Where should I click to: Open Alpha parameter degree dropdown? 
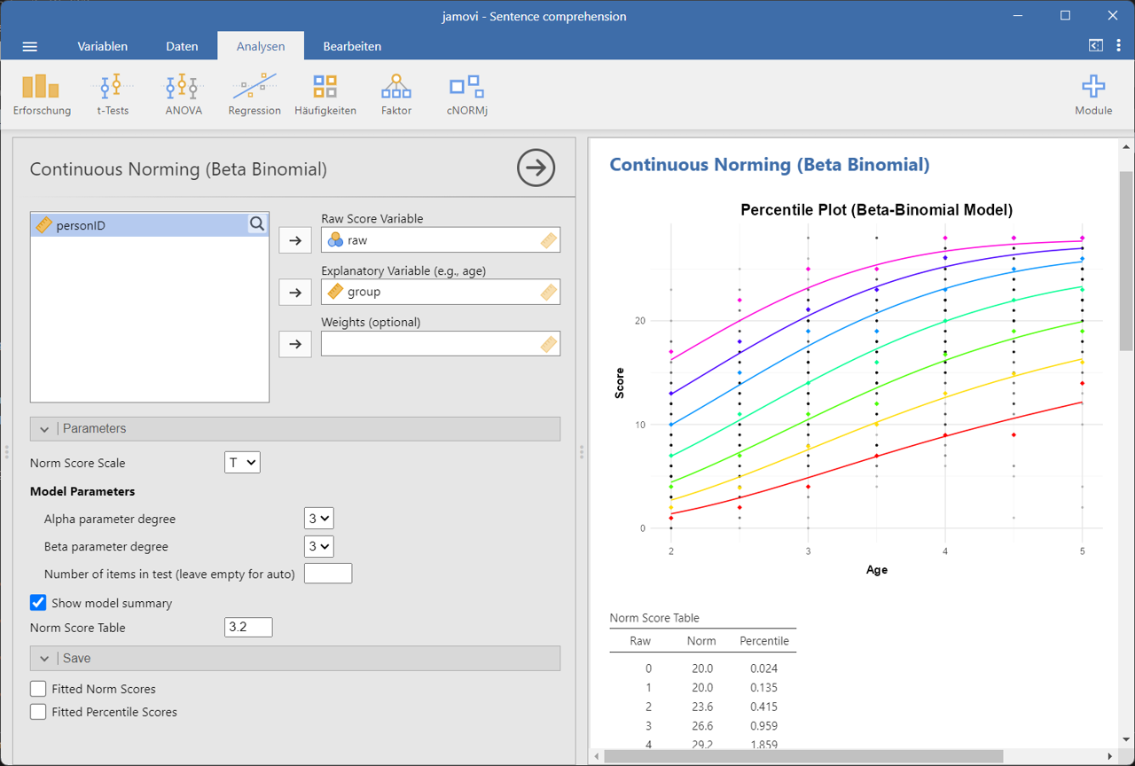[318, 520]
